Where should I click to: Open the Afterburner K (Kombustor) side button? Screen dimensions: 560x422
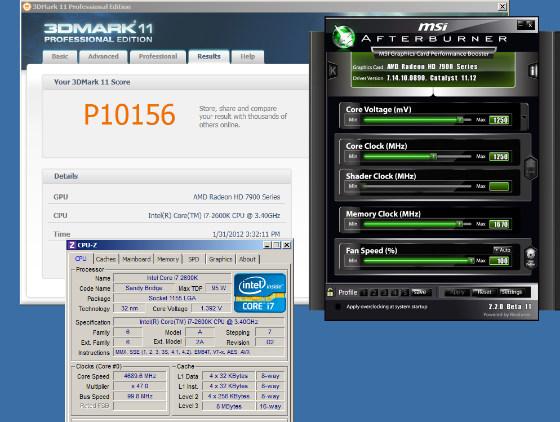click(x=332, y=70)
